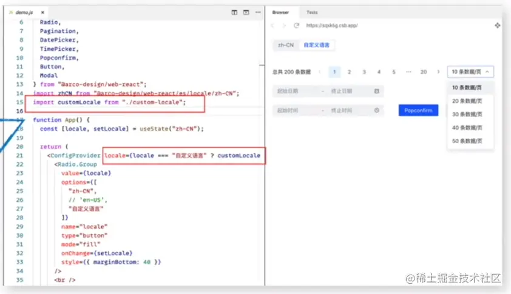The height and width of the screenshot is (294, 511).
Task: Jump forward with the pagination ellipsis
Action: coord(408,72)
